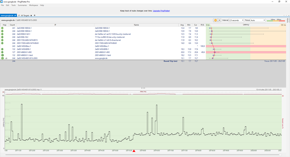
Task: Select hop 9 green circle icon
Action: point(2,52)
